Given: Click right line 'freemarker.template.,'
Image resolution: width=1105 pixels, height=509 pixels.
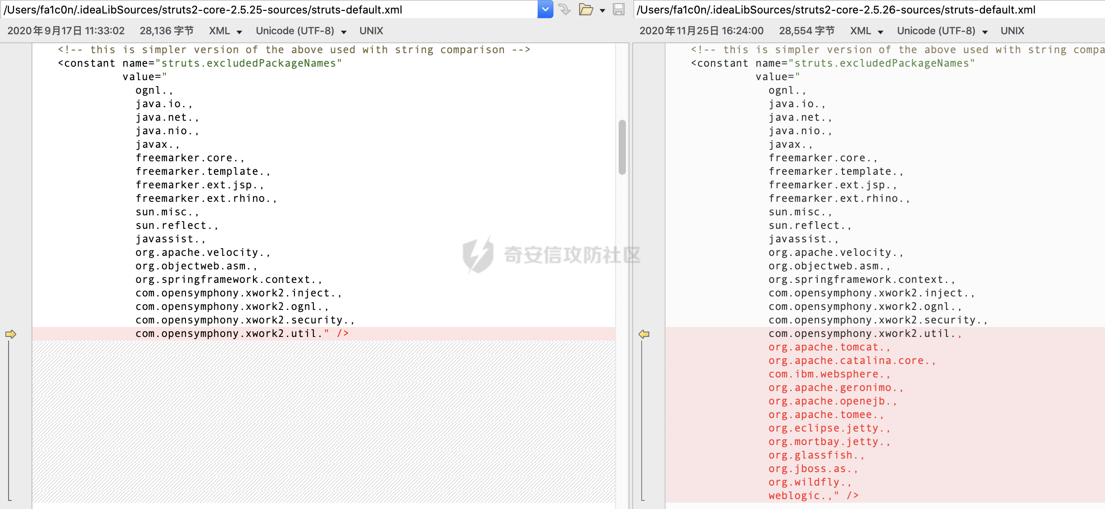Looking at the screenshot, I should pyautogui.click(x=836, y=172).
